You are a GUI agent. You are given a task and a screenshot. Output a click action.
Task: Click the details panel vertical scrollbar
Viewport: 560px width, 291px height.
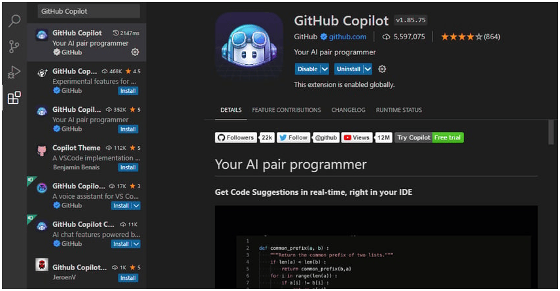click(551, 132)
